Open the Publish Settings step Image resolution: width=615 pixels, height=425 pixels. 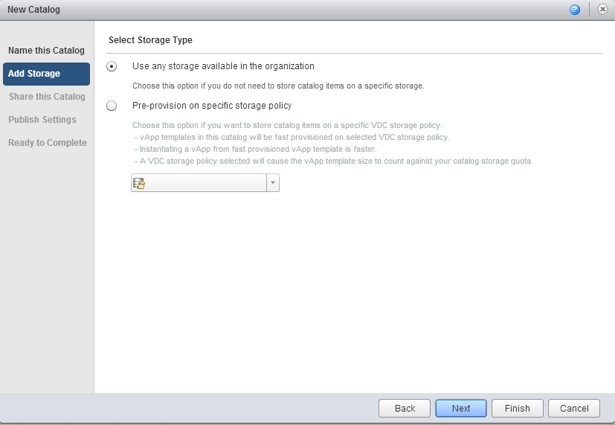click(42, 120)
